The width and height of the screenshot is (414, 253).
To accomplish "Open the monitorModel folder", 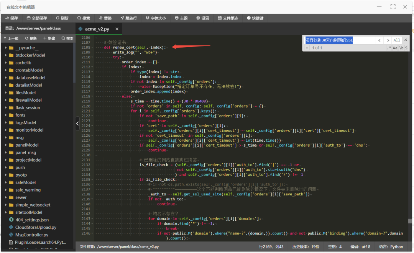I will [29, 130].
